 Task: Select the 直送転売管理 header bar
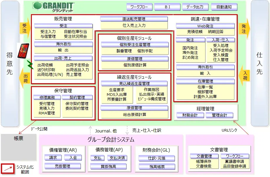134,19
